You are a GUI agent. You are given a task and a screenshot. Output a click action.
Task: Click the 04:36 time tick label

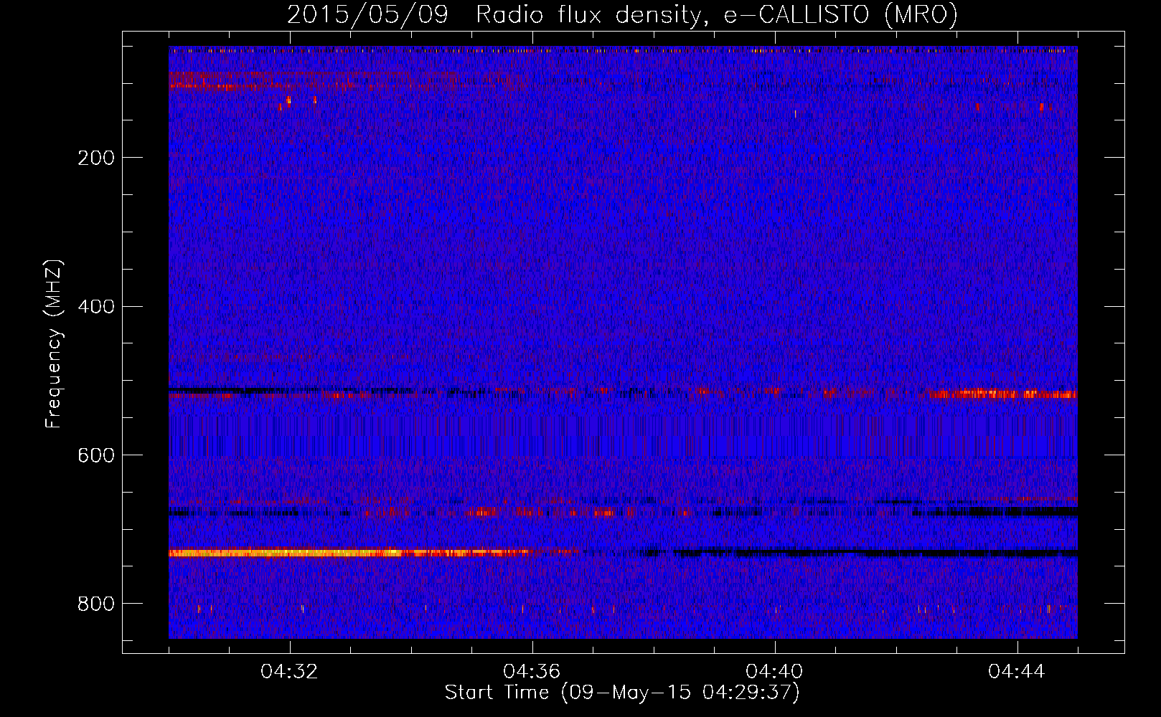[x=532, y=672]
